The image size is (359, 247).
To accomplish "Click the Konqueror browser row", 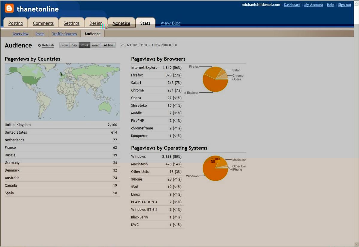I will [158, 136].
